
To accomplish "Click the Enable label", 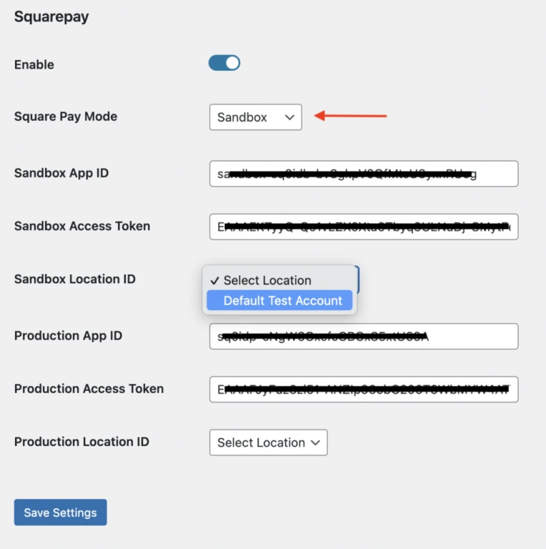I will pyautogui.click(x=34, y=65).
